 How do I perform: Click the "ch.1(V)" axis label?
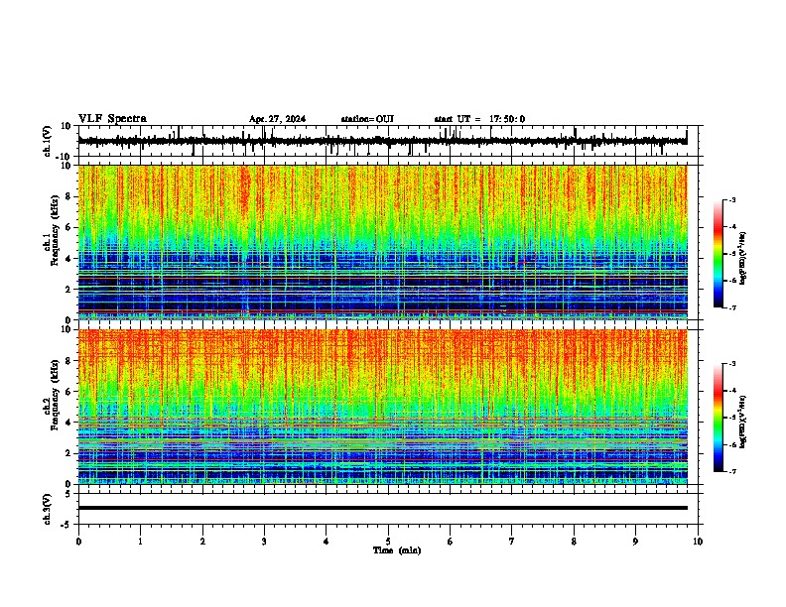tap(48, 141)
